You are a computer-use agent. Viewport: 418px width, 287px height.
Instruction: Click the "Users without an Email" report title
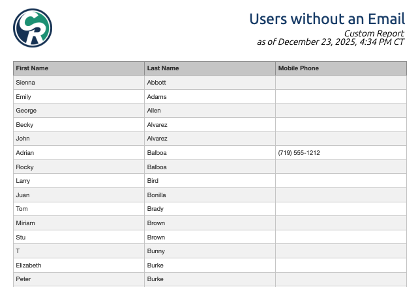327,19
